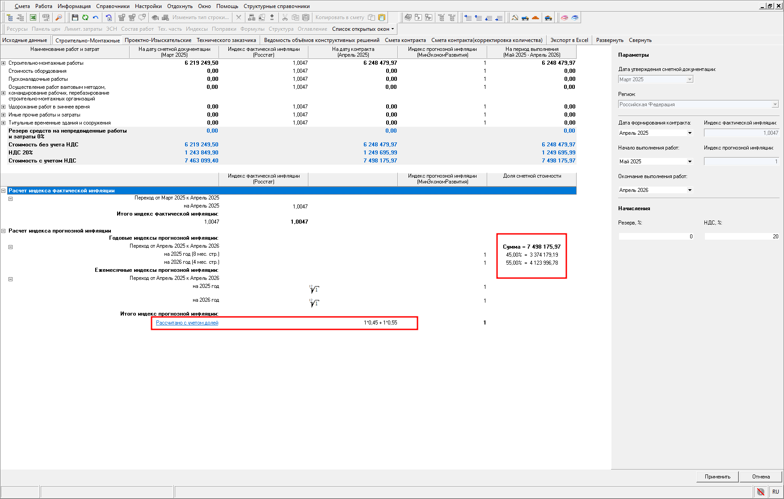Click the pink books reference icon
Image resolution: width=784 pixels, height=499 pixels.
point(565,17)
